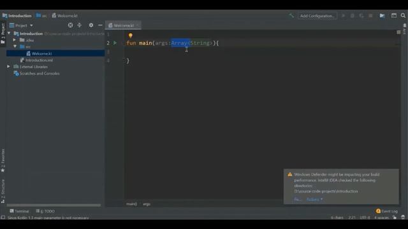Click the Run toolbar icon

pyautogui.click(x=344, y=16)
